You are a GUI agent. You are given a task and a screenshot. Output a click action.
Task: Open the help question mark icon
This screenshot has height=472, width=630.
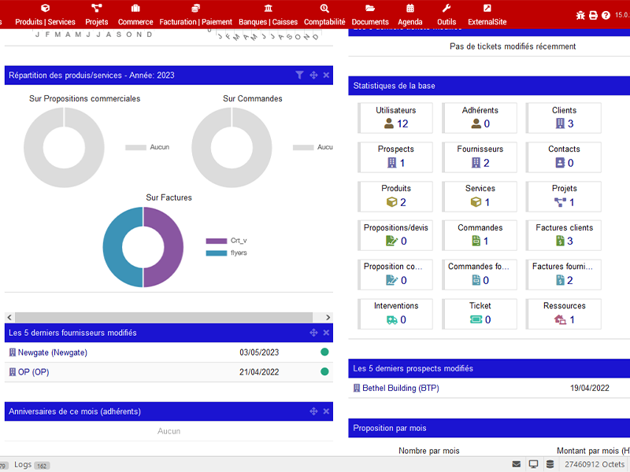[606, 15]
